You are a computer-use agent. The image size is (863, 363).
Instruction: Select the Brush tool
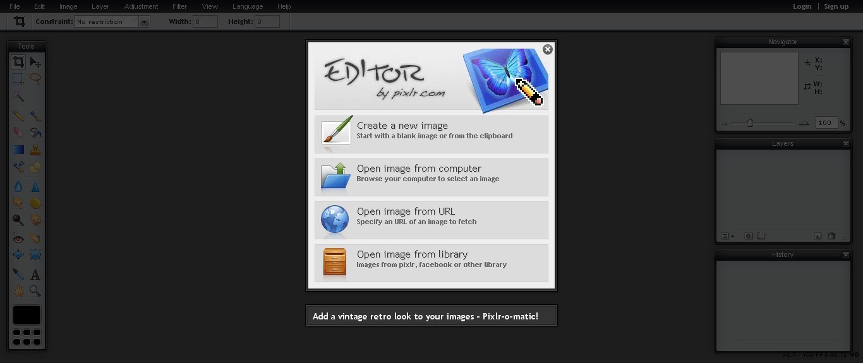coord(35,116)
